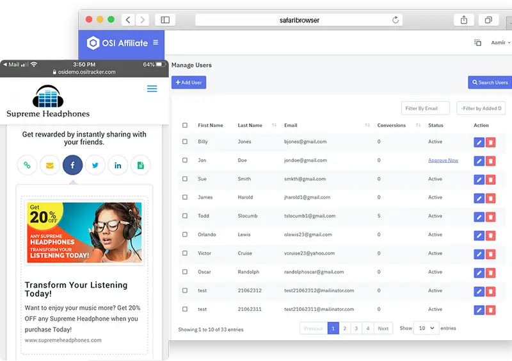
Task: Click the Add User button
Action: [x=188, y=83]
